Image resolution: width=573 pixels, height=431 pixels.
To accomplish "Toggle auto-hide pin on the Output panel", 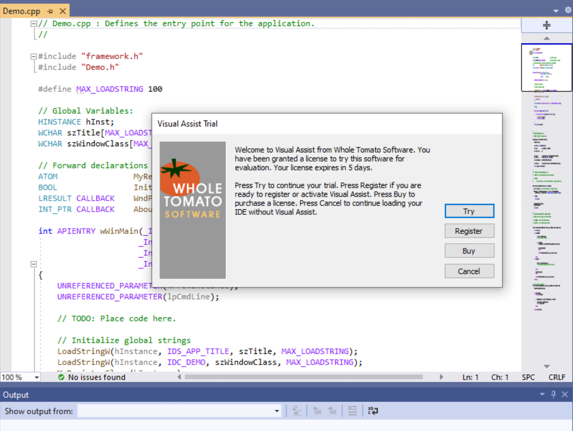I will 554,394.
